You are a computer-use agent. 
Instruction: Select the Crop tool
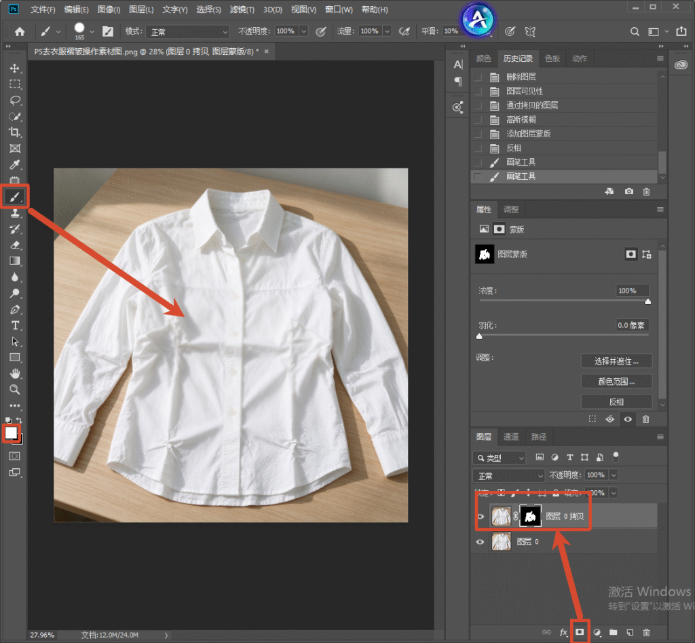point(15,132)
